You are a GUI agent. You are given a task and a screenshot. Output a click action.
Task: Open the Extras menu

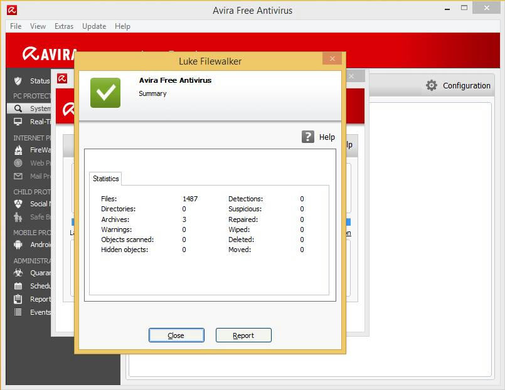(x=64, y=26)
